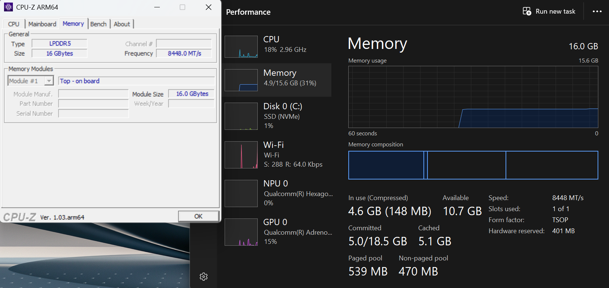The height and width of the screenshot is (288, 609).
Task: Select the CPU usage graph thumbnail
Action: tap(241, 47)
